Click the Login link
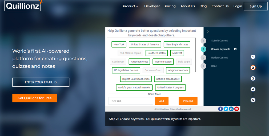 click(238, 6)
